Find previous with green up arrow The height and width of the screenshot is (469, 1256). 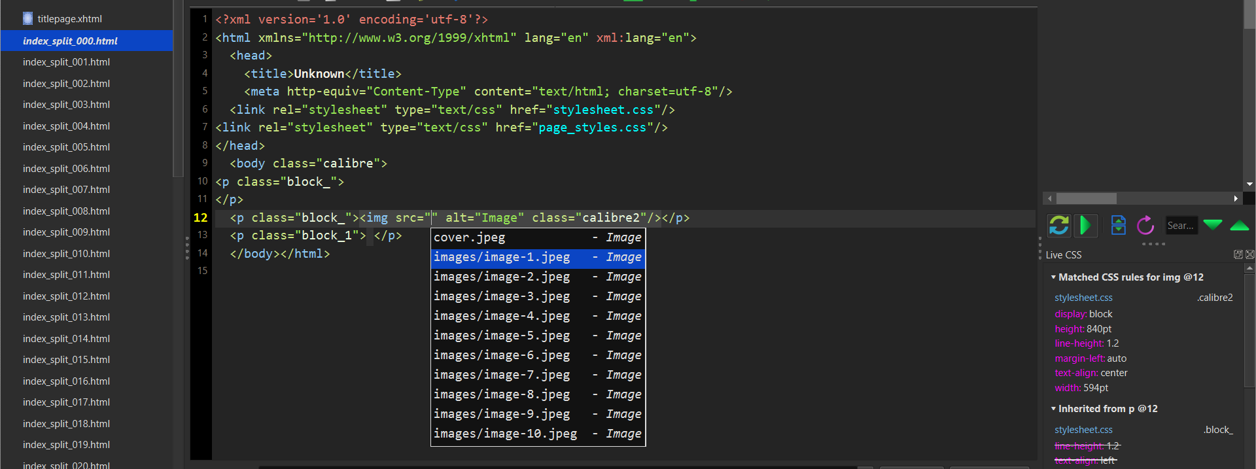point(1239,226)
